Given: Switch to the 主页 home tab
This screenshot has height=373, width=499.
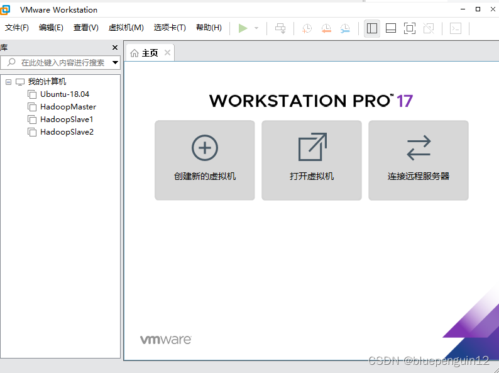Looking at the screenshot, I should 150,53.
